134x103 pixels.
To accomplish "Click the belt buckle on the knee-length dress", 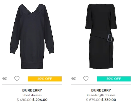I will pos(110,38).
